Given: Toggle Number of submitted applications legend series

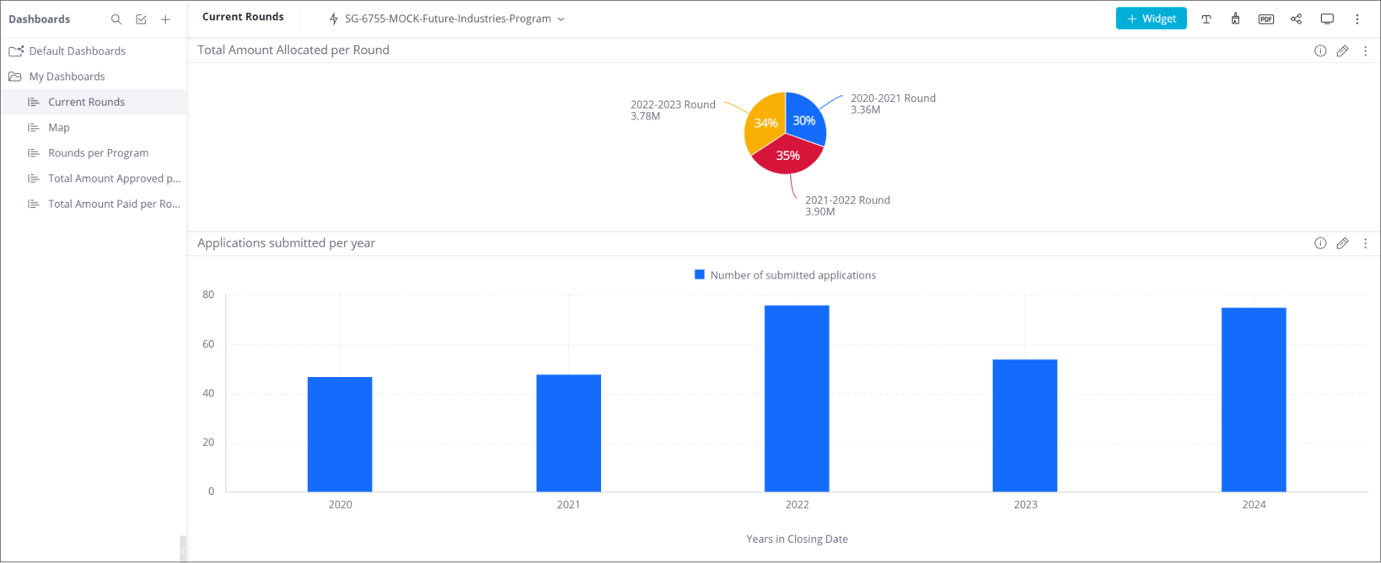Looking at the screenshot, I should pos(785,275).
